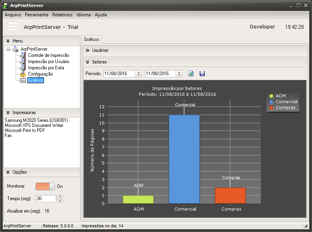Click the Comercial legend color swatch

click(x=271, y=102)
